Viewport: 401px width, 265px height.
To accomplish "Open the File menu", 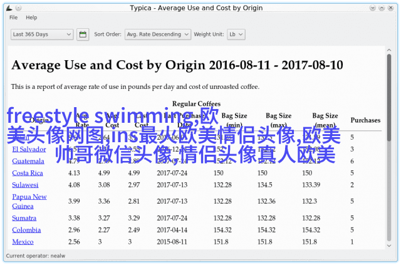I will (x=13, y=18).
